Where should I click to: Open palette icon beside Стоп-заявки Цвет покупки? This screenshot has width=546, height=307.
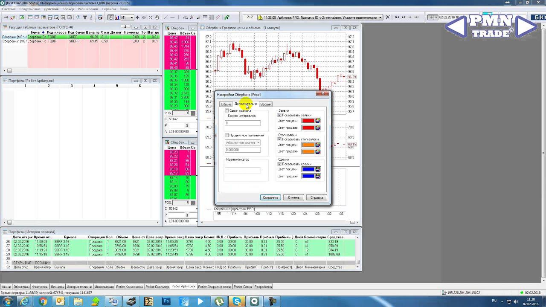click(318, 145)
